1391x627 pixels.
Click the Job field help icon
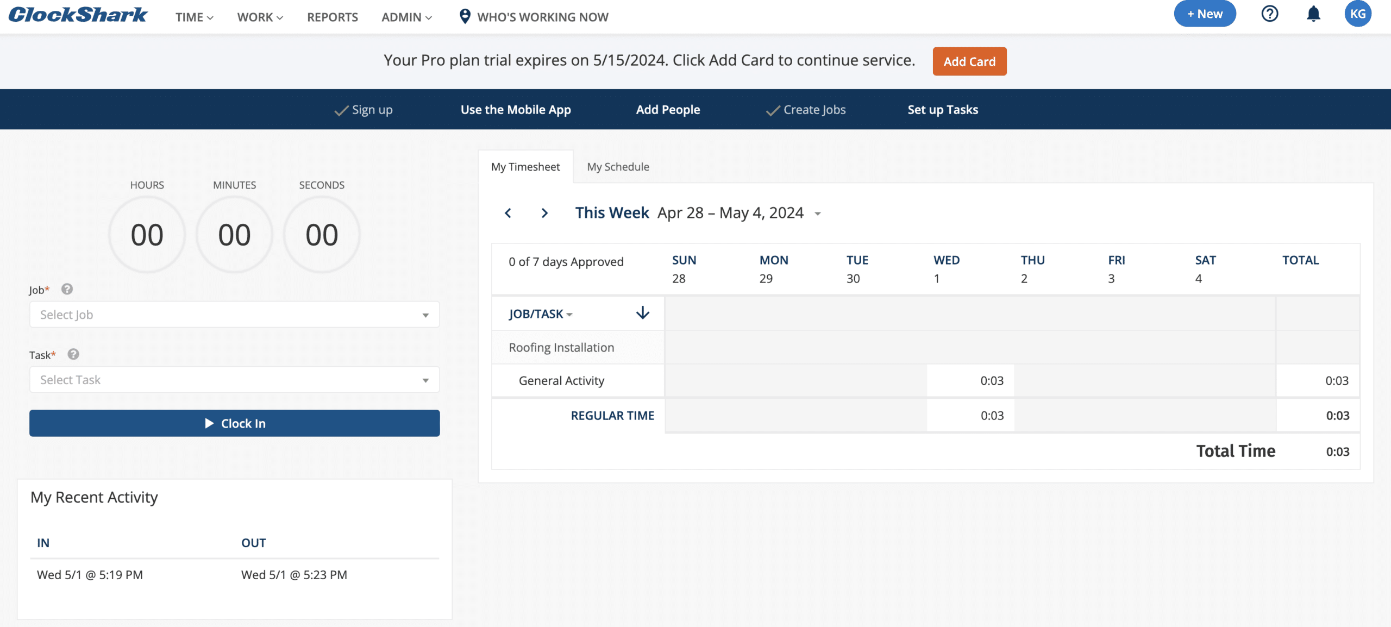67,289
